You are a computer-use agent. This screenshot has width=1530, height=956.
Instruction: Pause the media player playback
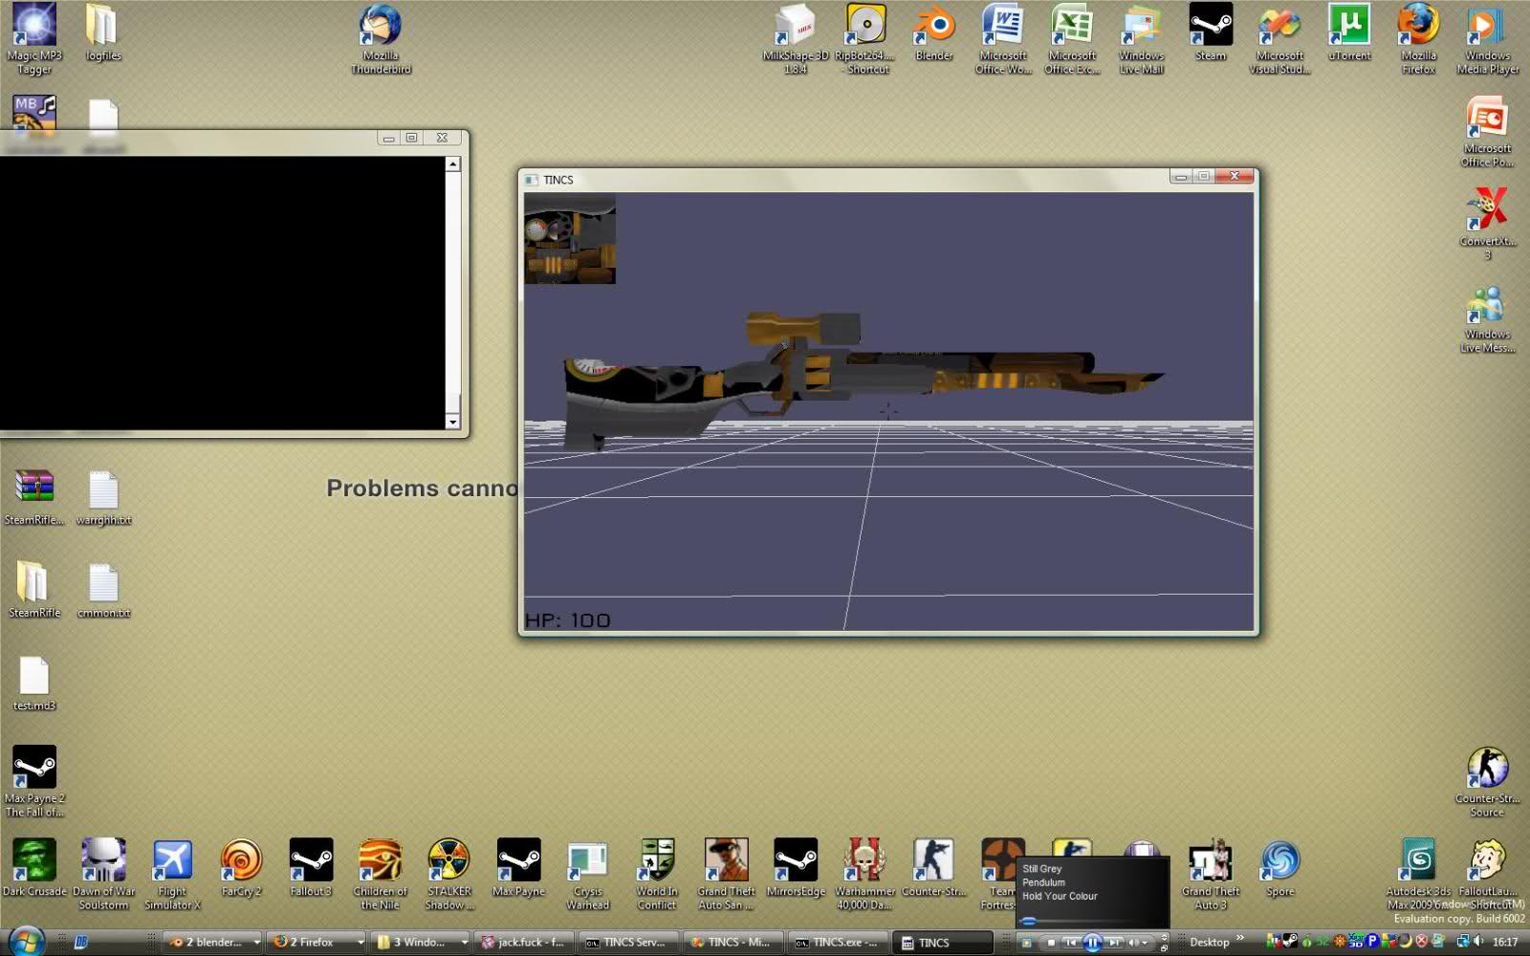click(1092, 943)
